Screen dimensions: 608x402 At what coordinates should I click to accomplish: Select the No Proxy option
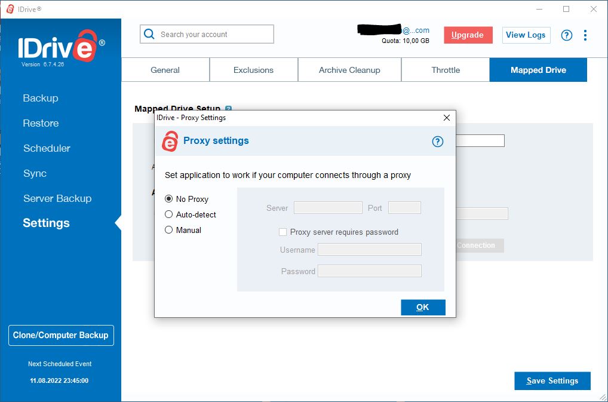click(x=168, y=199)
